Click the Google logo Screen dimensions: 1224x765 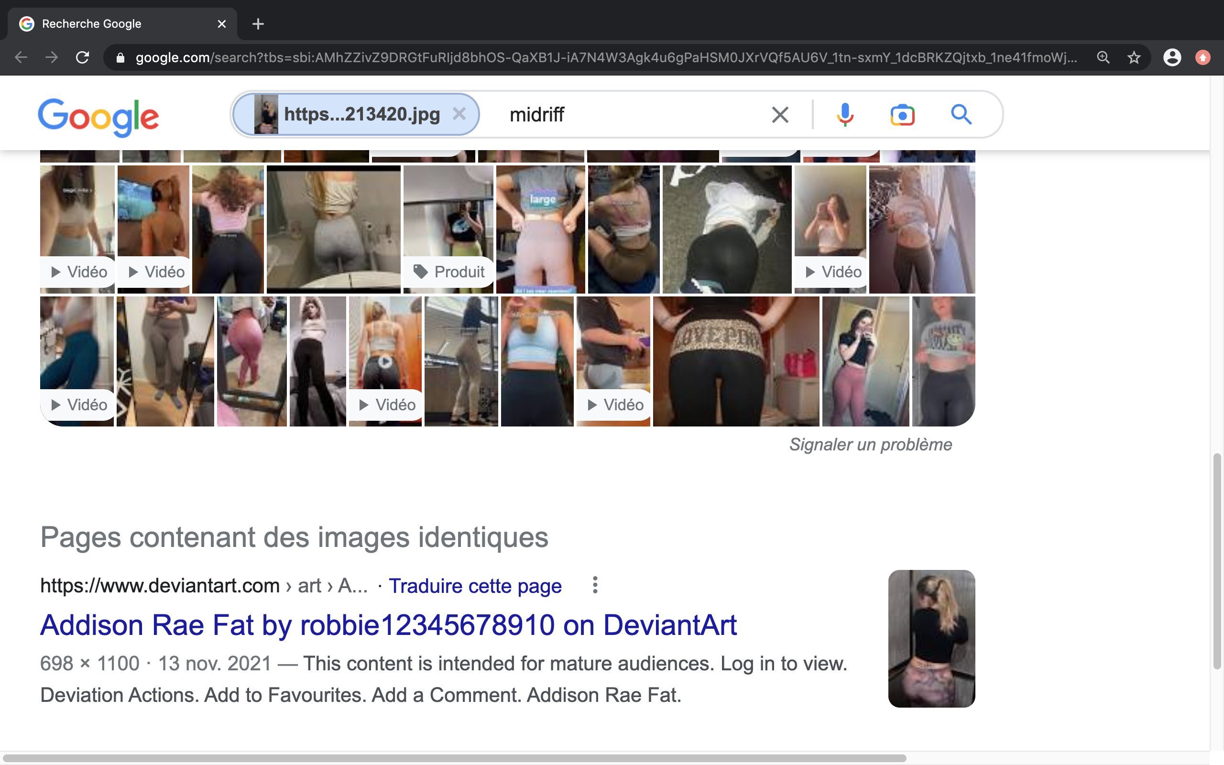click(98, 117)
